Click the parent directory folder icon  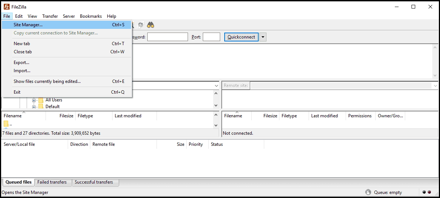click(x=6, y=124)
